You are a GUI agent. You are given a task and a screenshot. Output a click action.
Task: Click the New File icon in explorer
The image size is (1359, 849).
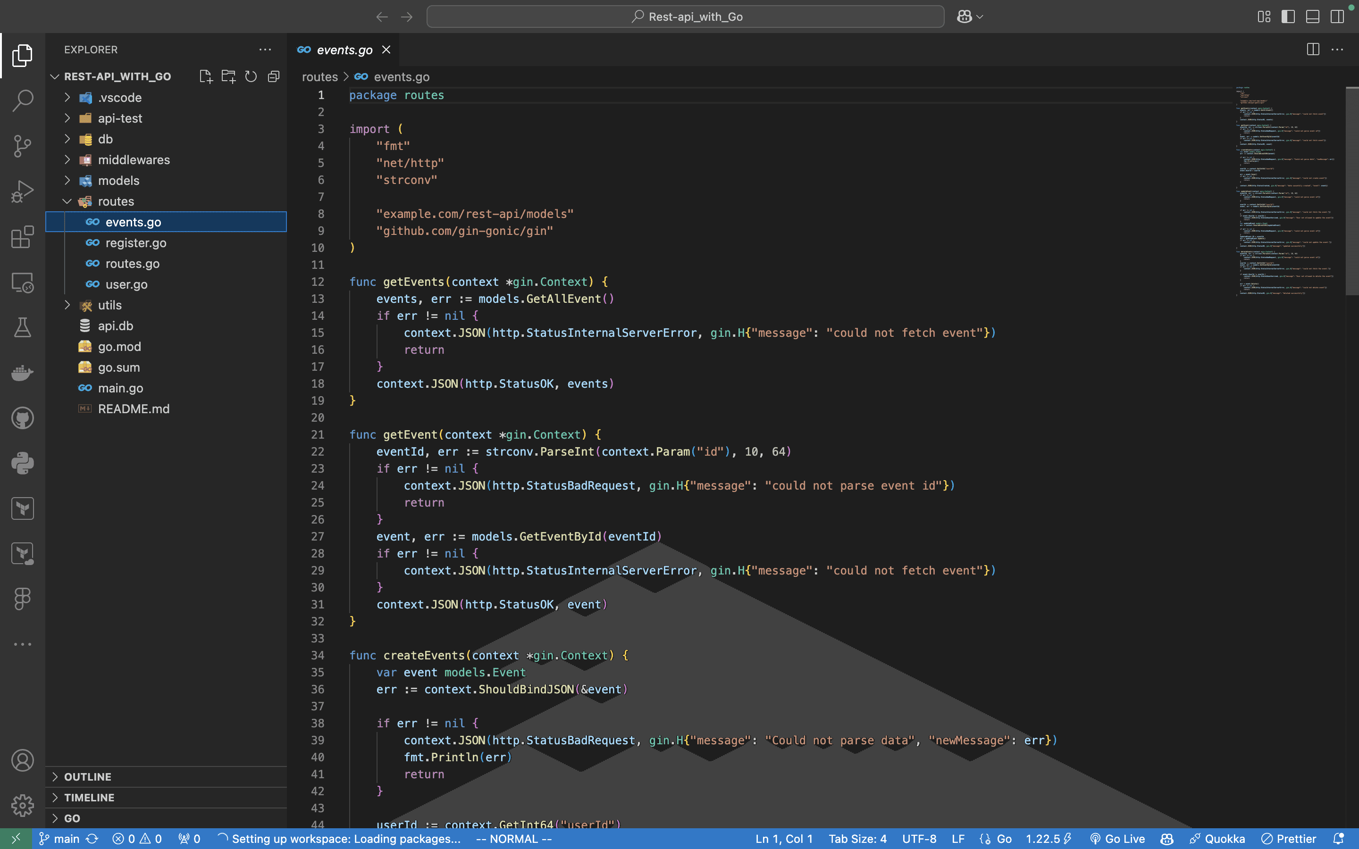[x=206, y=76]
